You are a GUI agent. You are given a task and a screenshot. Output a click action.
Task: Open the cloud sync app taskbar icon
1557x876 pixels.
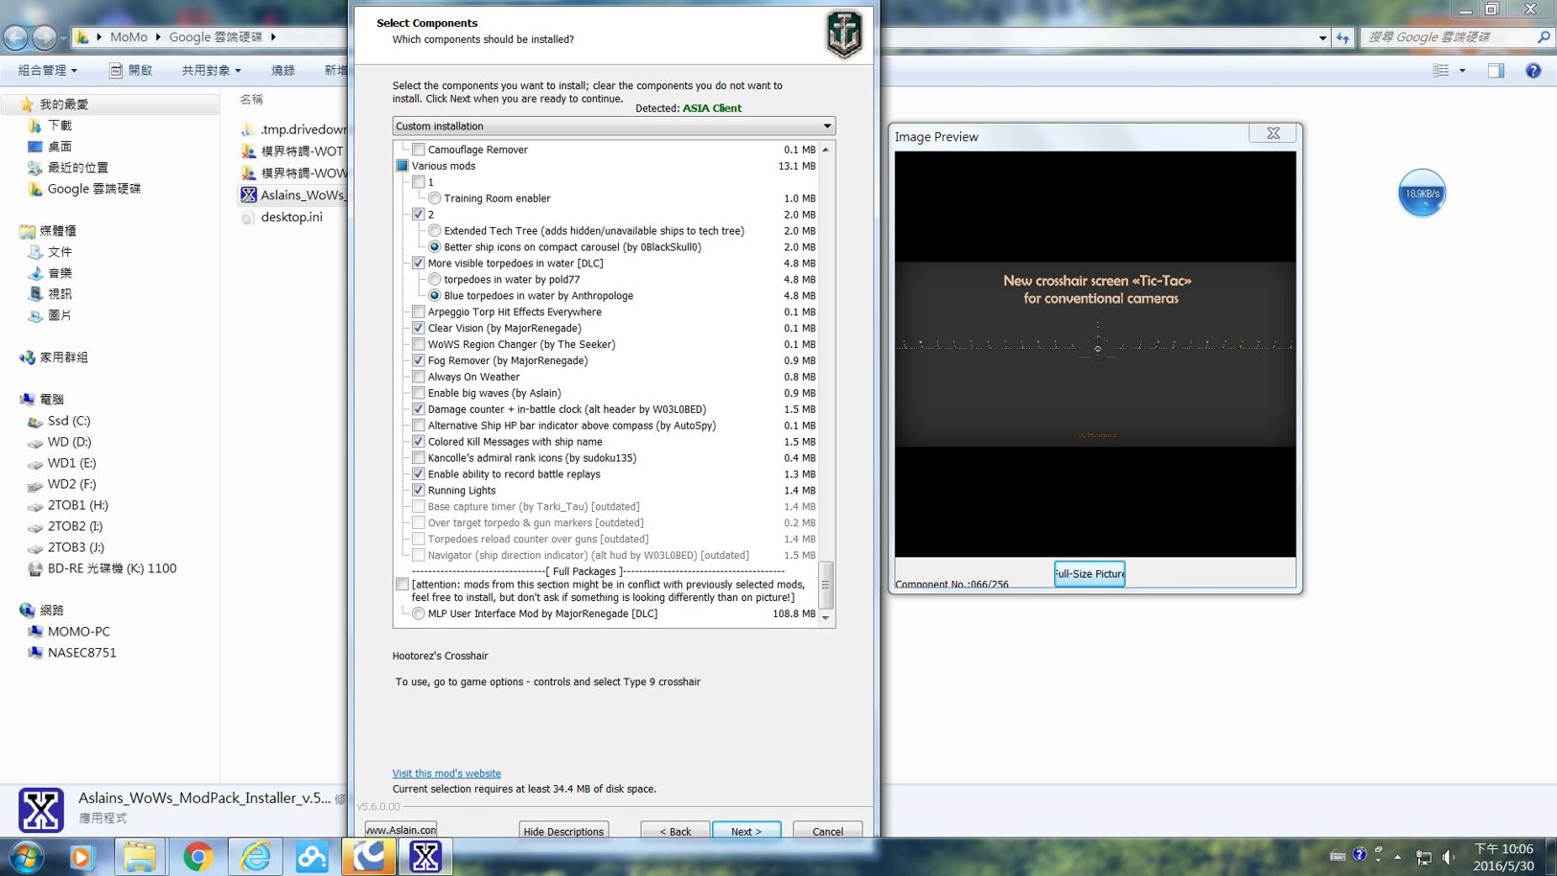pyautogui.click(x=312, y=856)
